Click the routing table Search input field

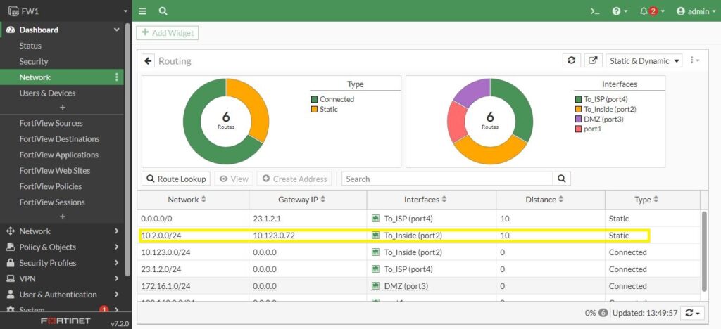[x=447, y=179]
